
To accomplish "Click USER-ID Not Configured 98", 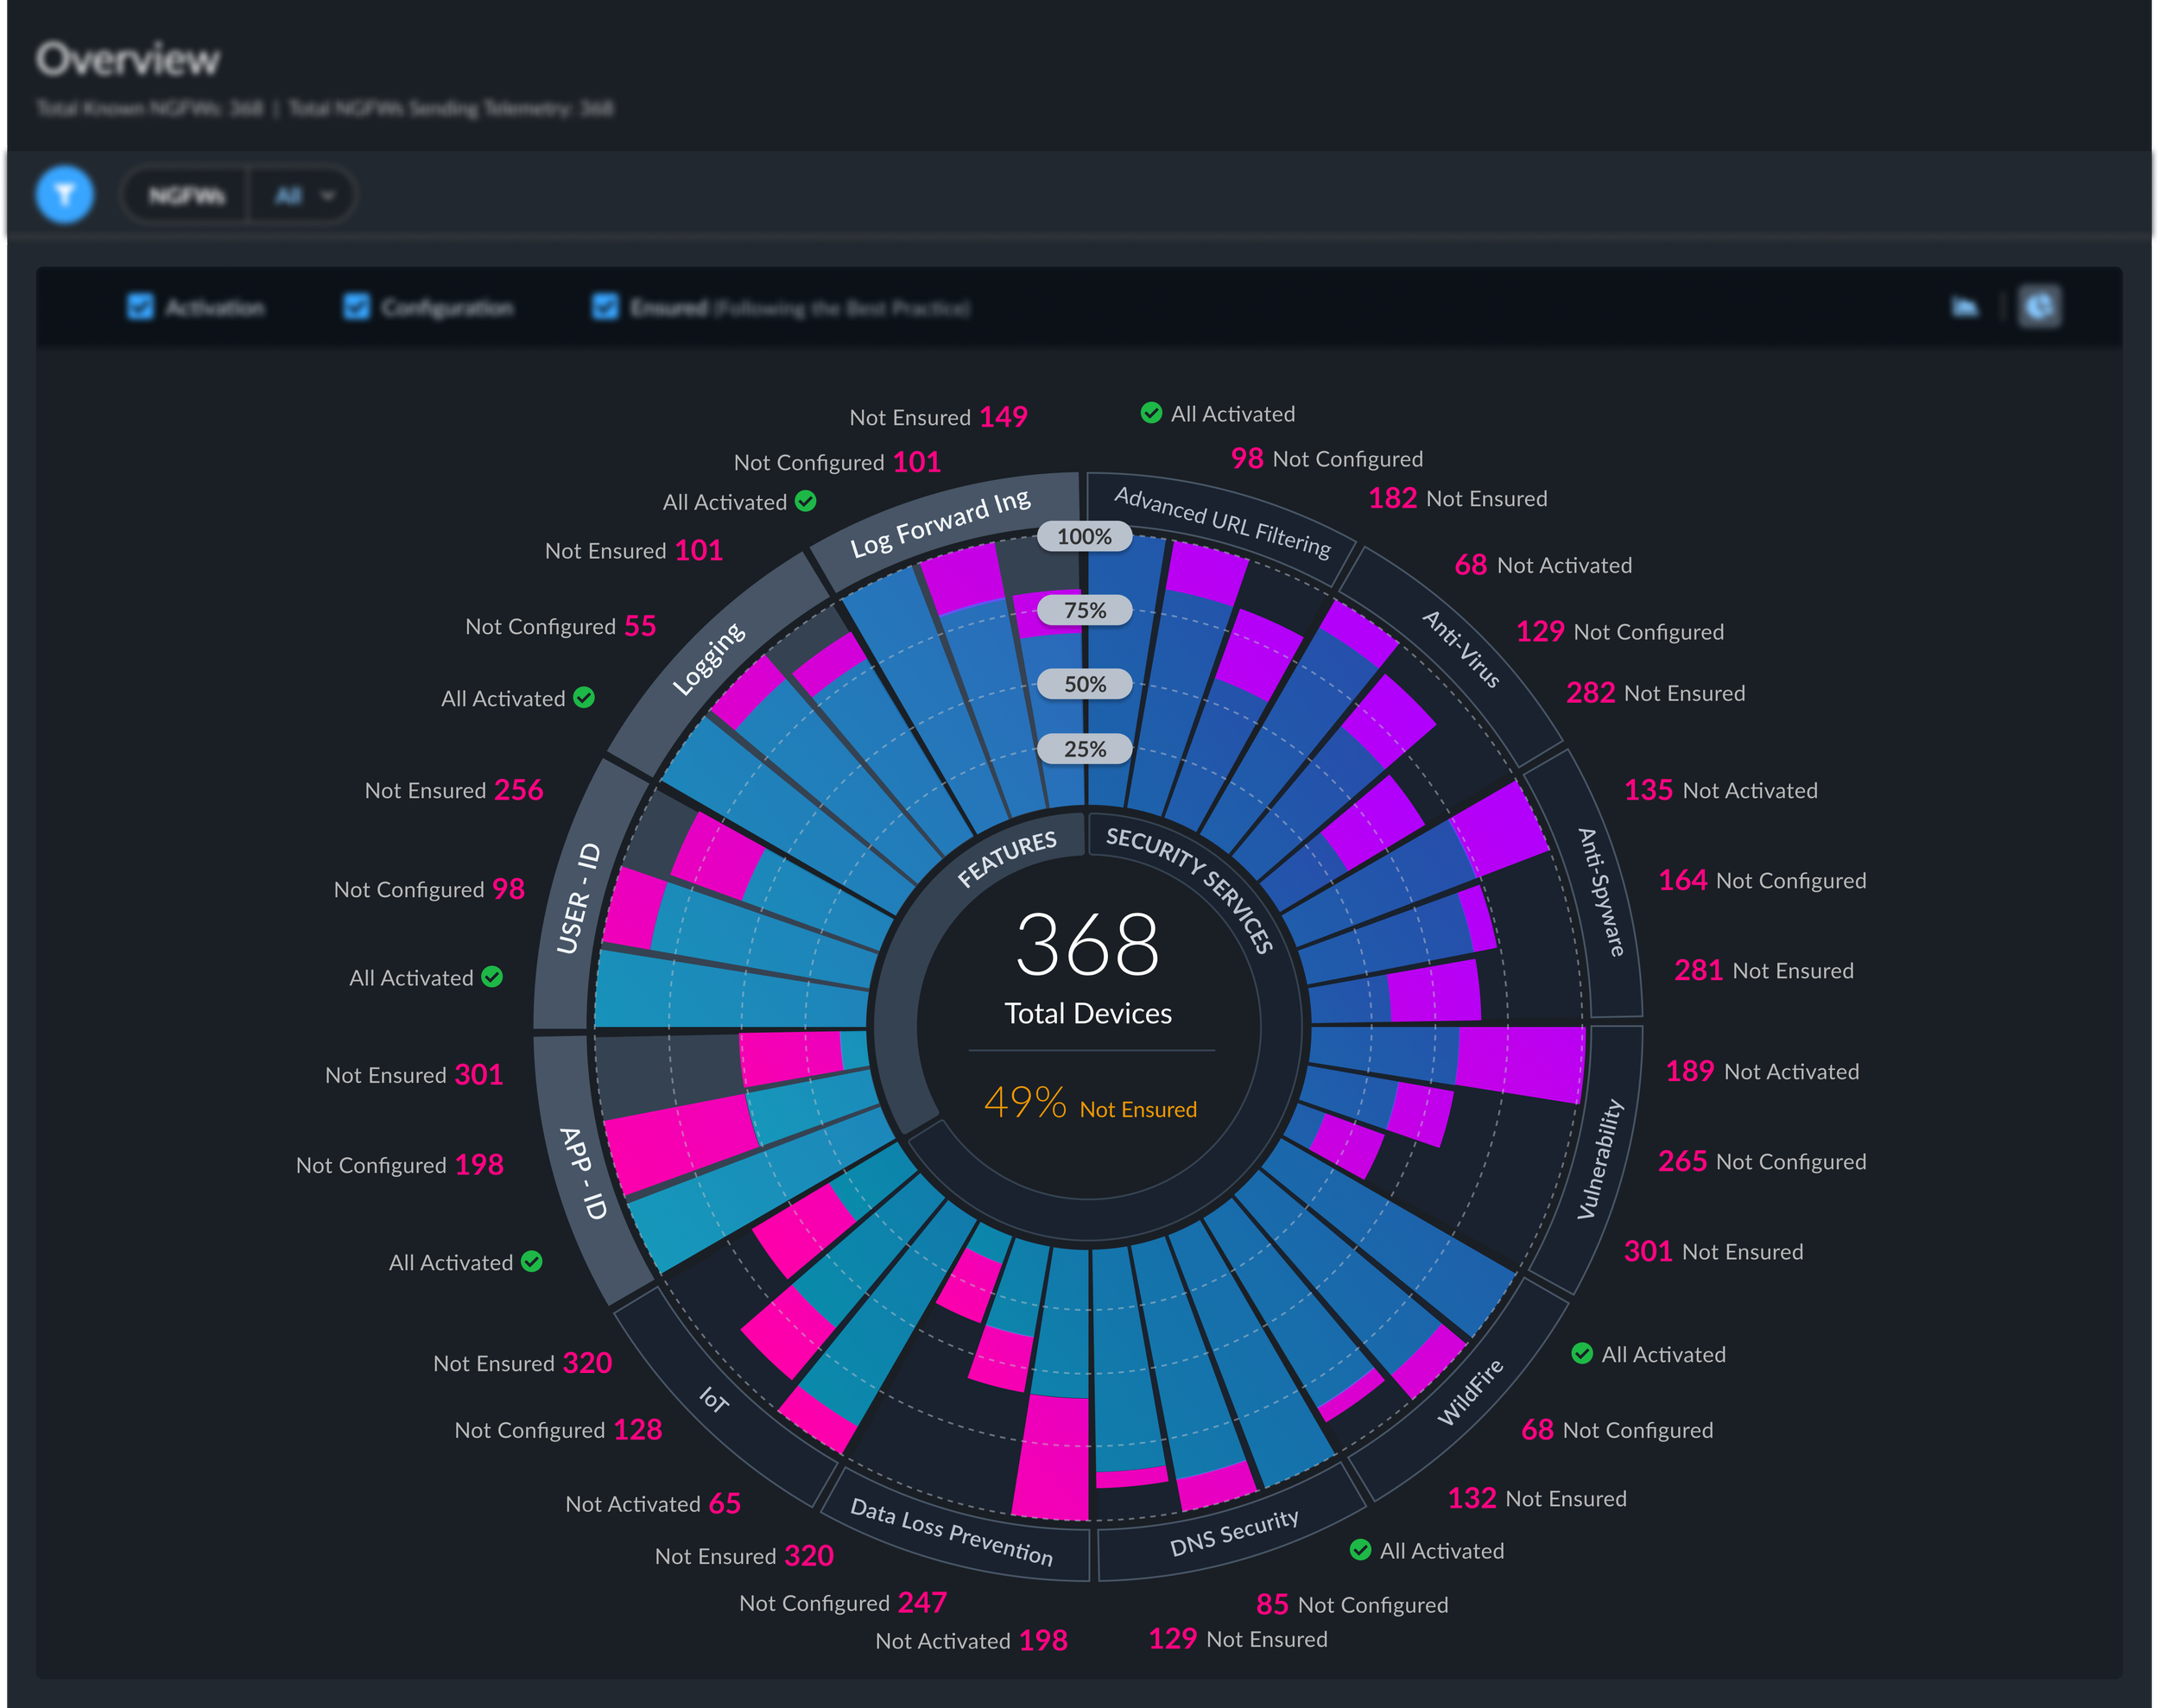I will point(428,889).
